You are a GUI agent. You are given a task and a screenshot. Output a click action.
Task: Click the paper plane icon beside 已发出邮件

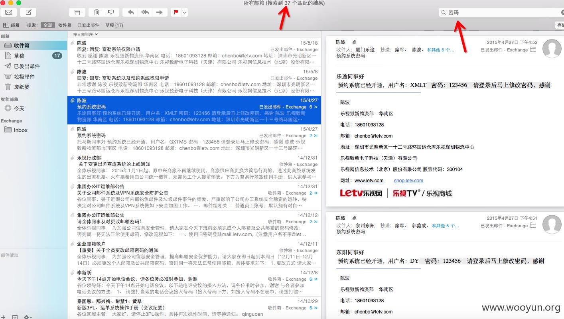[x=8, y=66]
